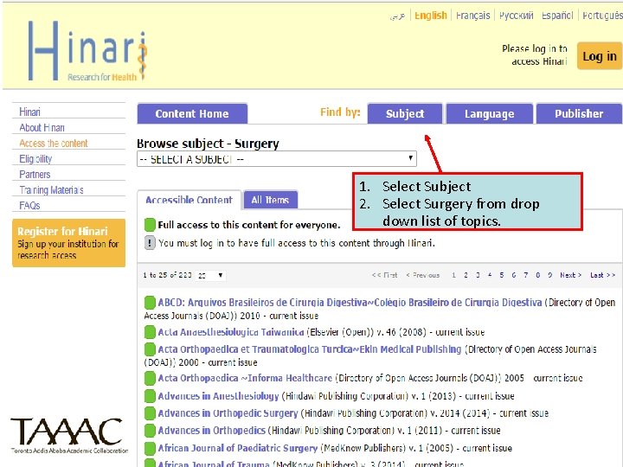Open the FAQs sidebar link
This screenshot has width=623, height=467.
point(29,205)
